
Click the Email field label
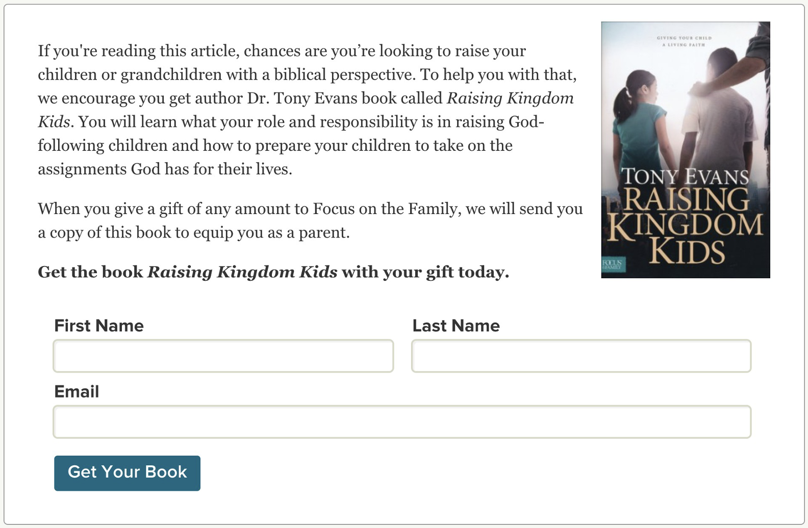point(77,391)
